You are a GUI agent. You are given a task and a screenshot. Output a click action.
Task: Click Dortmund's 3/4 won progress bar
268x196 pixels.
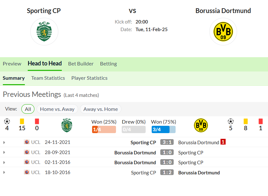(x=163, y=130)
